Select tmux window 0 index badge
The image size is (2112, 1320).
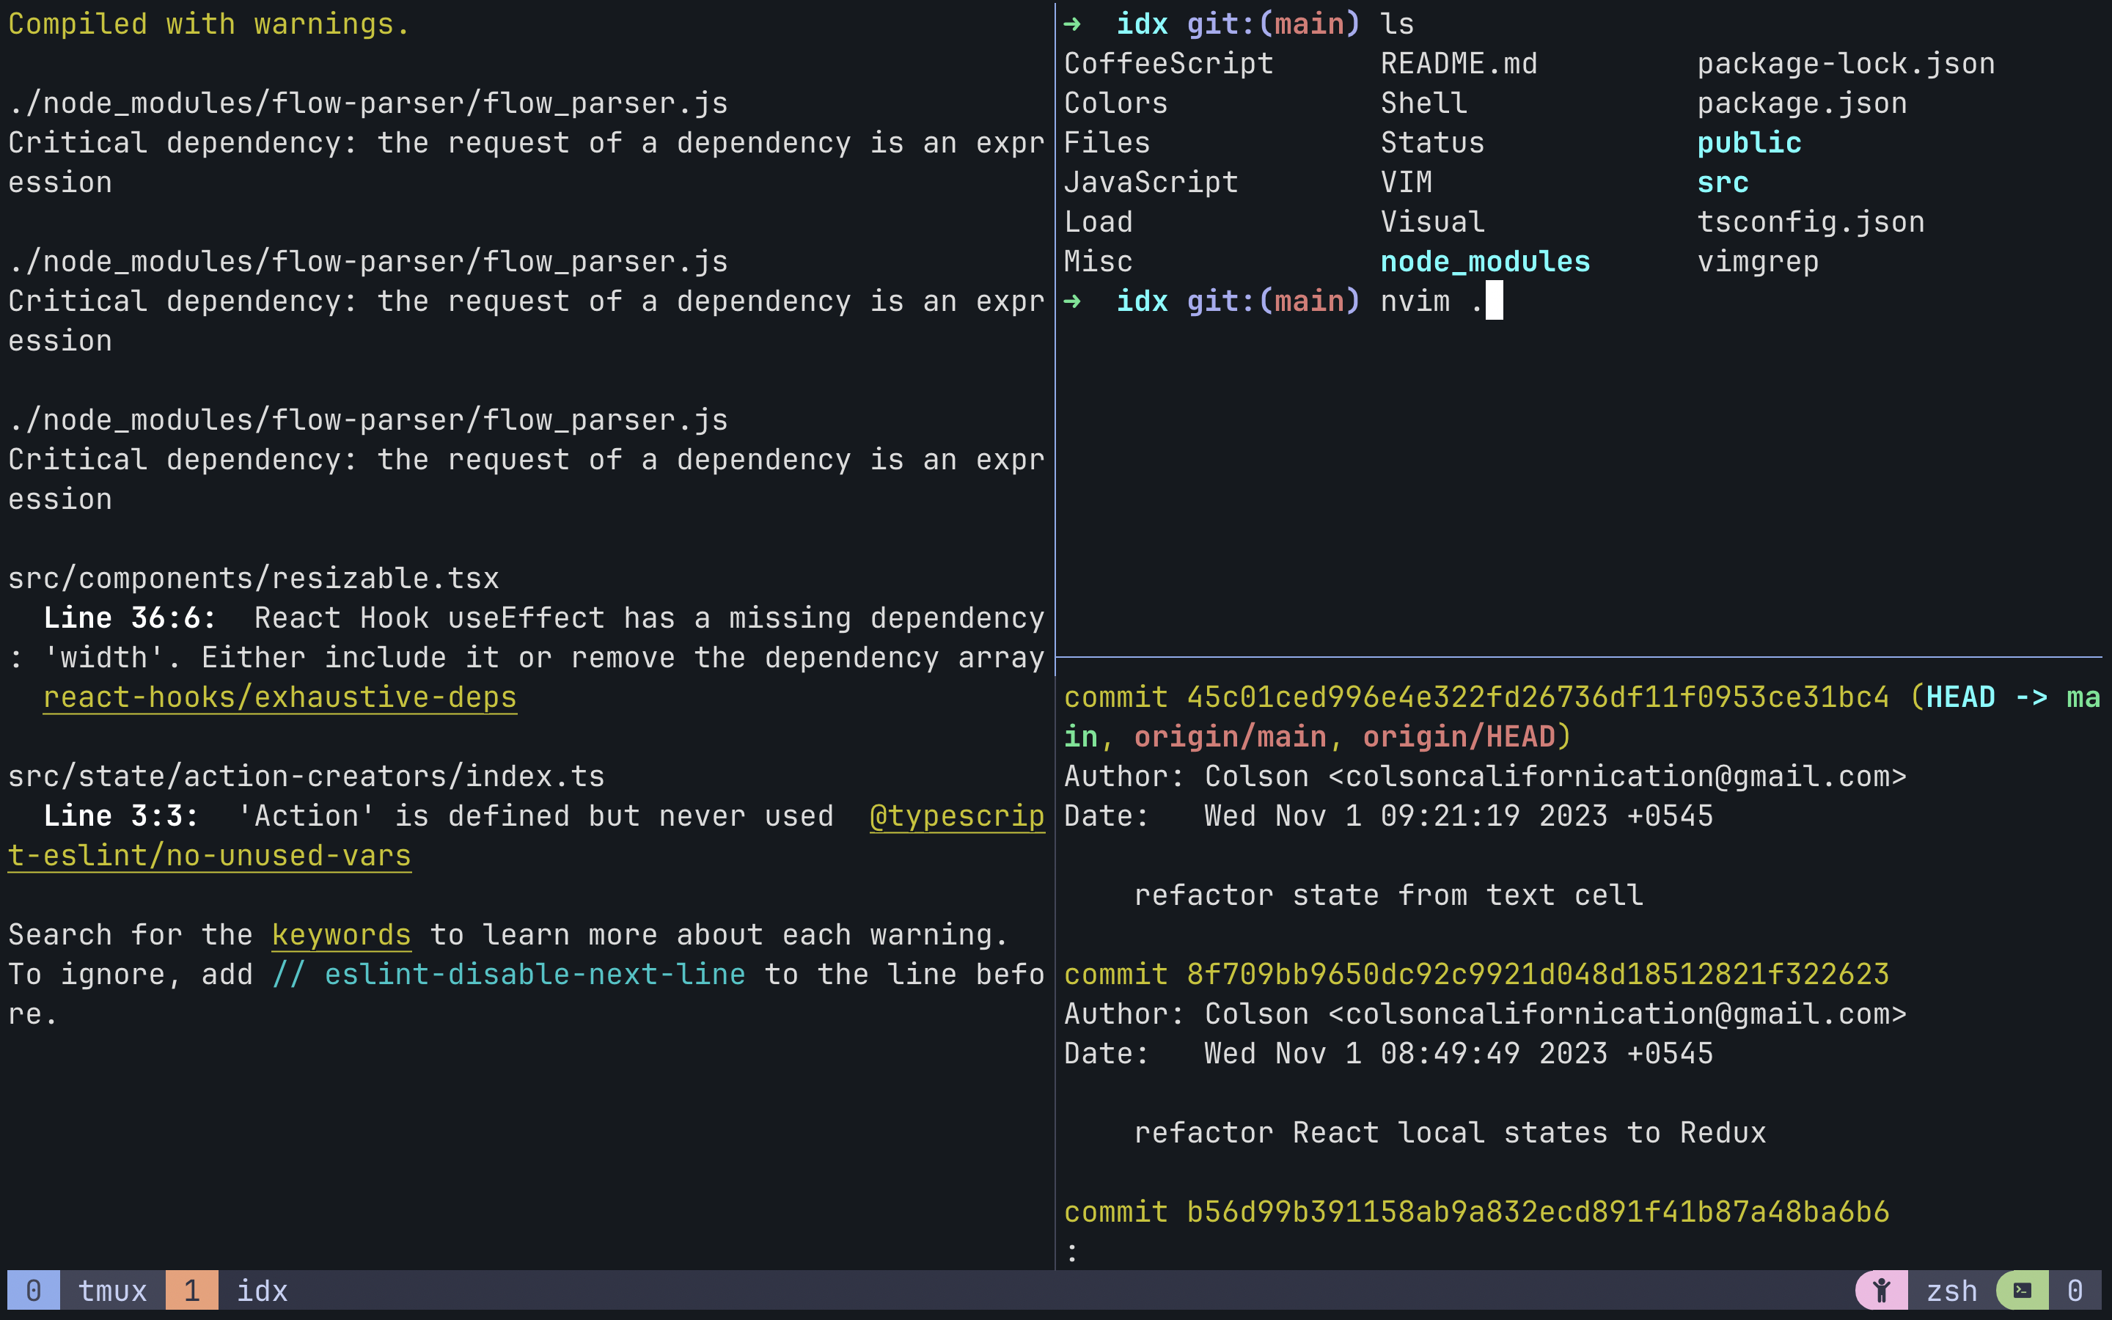pyautogui.click(x=33, y=1289)
